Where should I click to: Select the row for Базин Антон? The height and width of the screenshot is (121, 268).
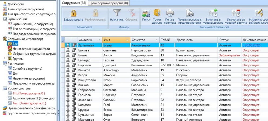coord(89,55)
